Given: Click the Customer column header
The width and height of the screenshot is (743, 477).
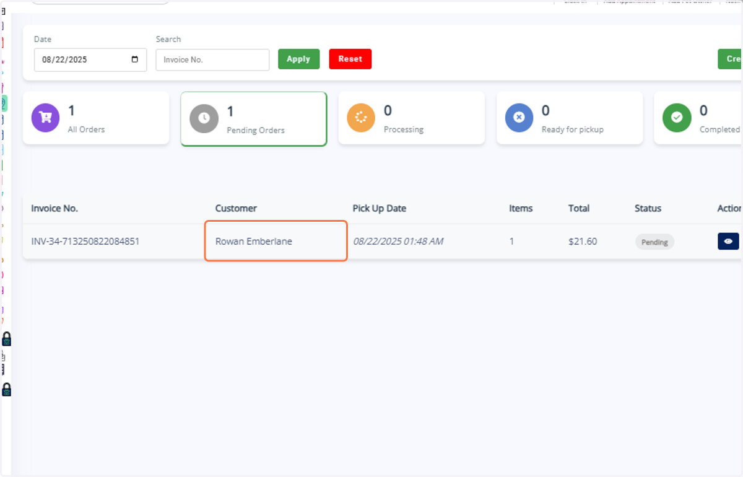Looking at the screenshot, I should 236,208.
